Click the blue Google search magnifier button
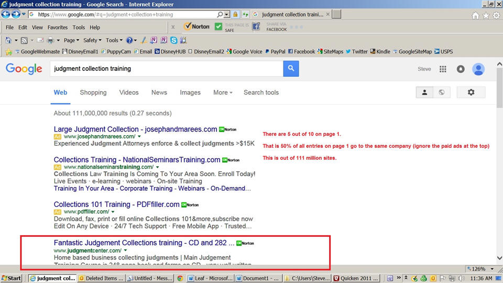 click(x=291, y=69)
